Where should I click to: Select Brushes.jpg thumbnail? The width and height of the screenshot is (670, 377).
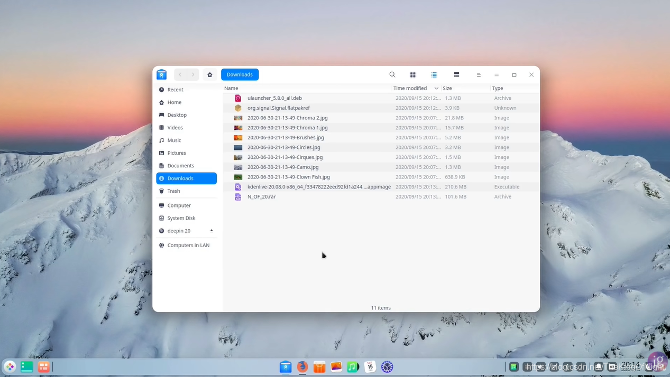click(x=238, y=137)
